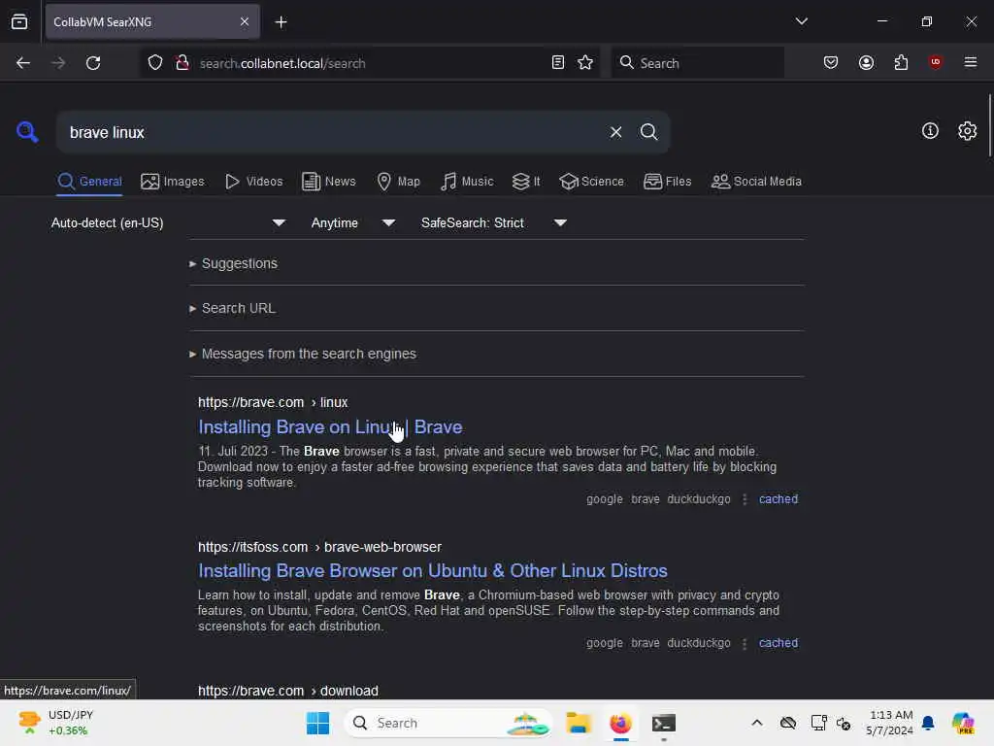The image size is (994, 746).
Task: Open the itsfoss Installing Brave Browser result
Action: pyautogui.click(x=432, y=571)
